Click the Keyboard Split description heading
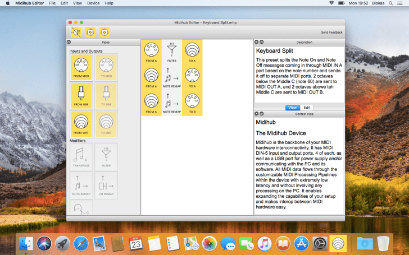Image resolution: width=409 pixels, height=255 pixels. pos(274,51)
